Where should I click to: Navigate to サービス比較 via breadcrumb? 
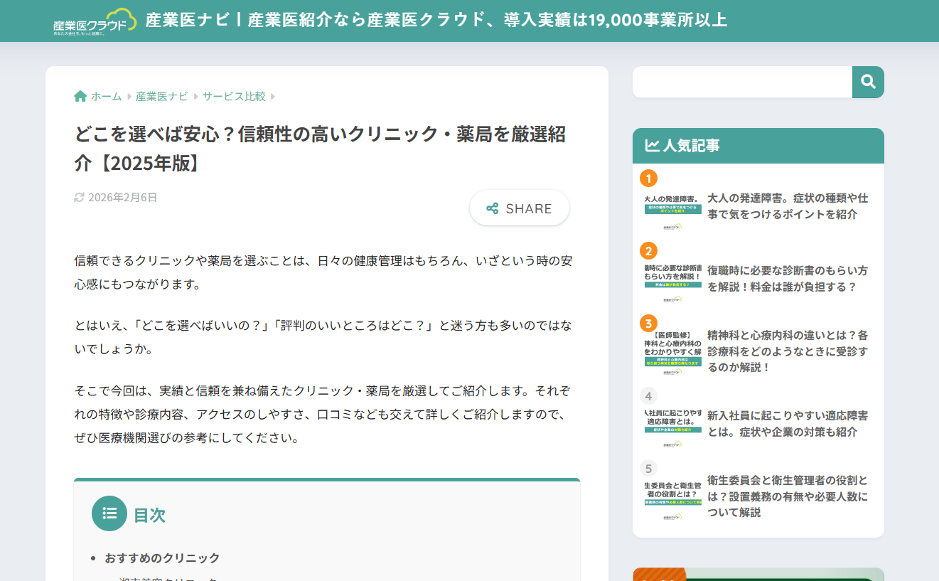pyautogui.click(x=232, y=95)
